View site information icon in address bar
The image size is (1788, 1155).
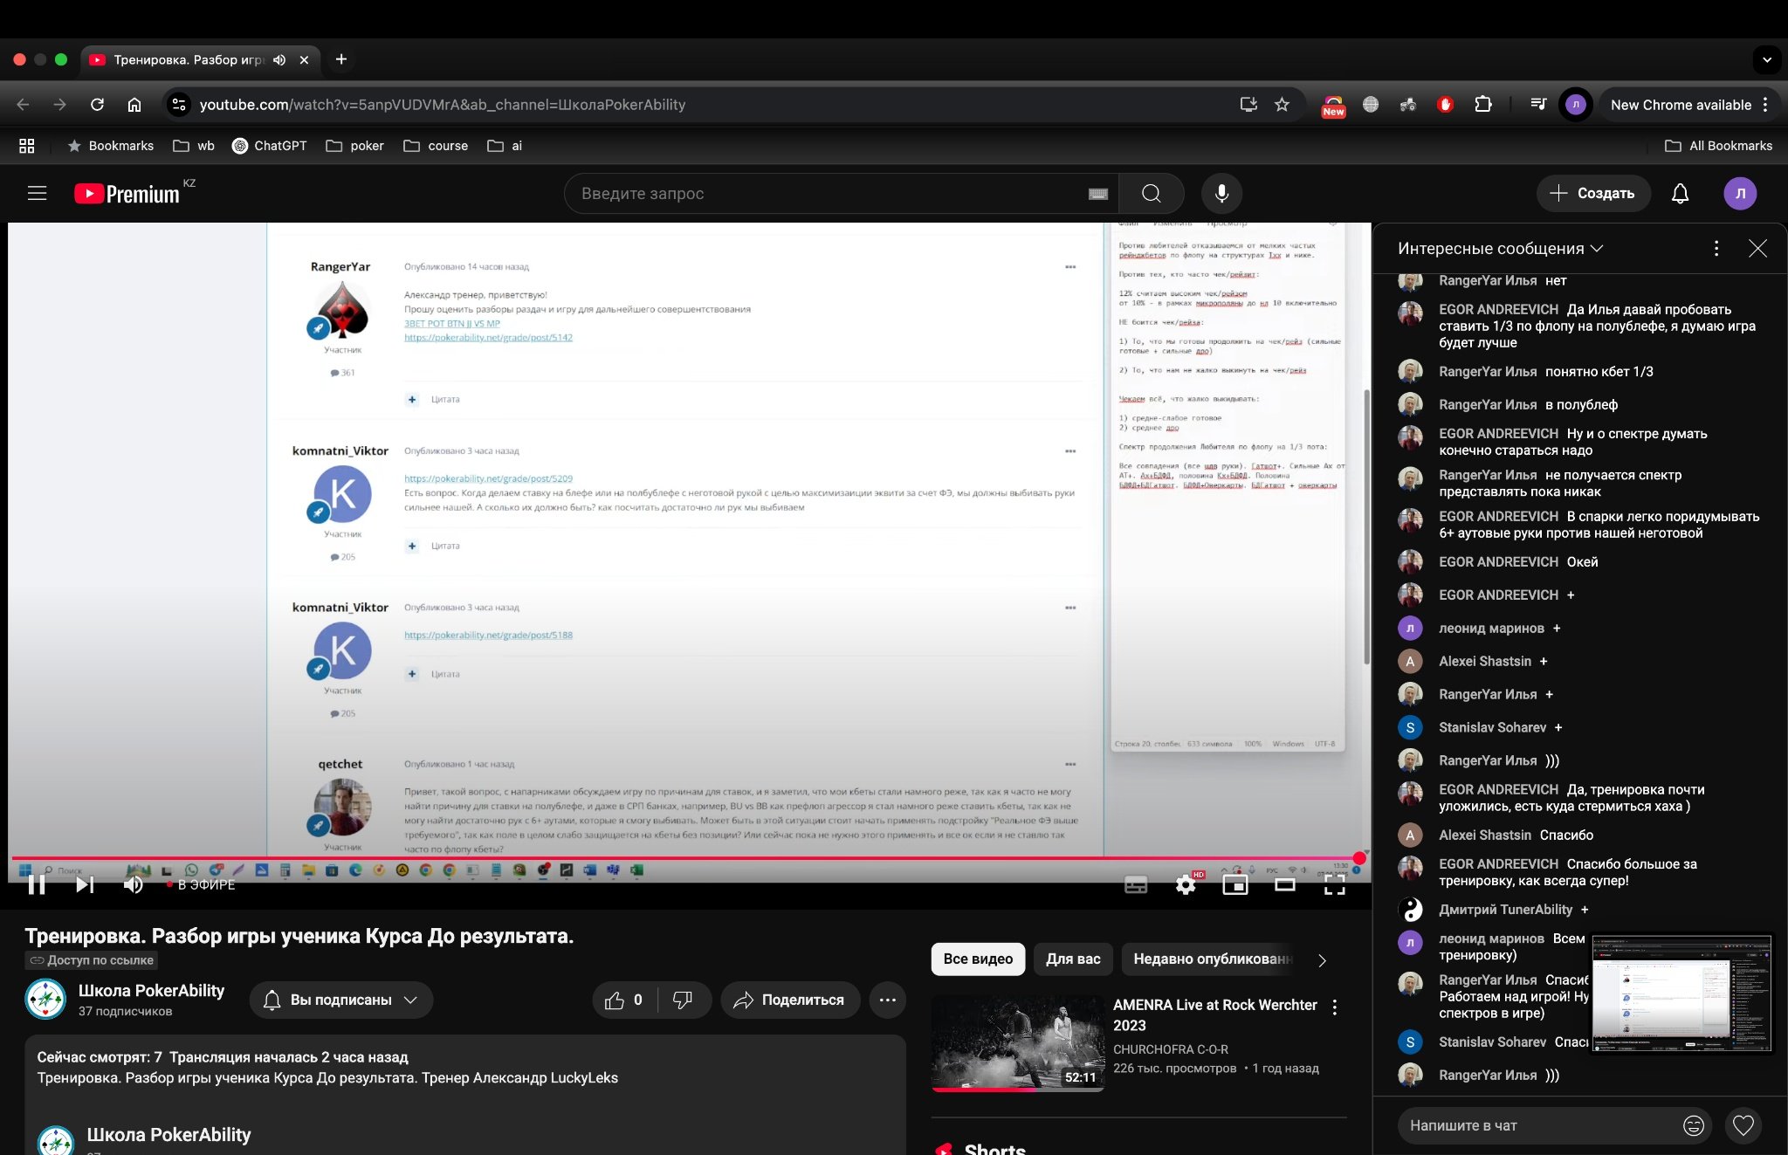(x=179, y=105)
